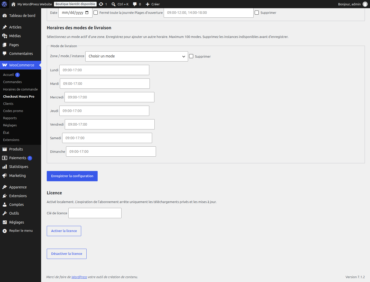Focus the Date mm/dd/yyyy field
Screen dimensions: 370x282
(75, 13)
